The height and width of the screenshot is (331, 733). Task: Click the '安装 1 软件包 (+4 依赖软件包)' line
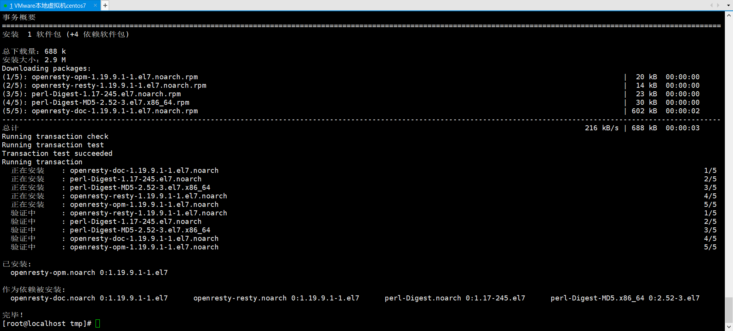pyautogui.click(x=66, y=34)
